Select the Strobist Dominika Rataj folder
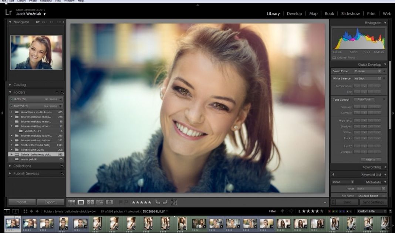Viewport: 395px width, 233px height. pyautogui.click(x=36, y=145)
